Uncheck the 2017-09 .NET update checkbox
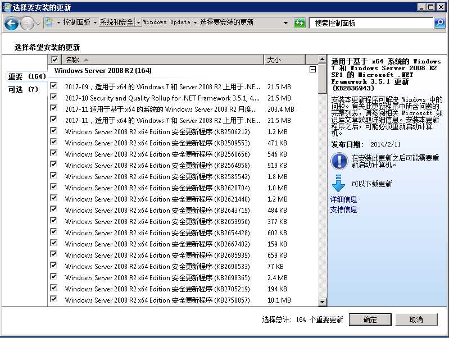The height and width of the screenshot is (338, 449). (x=53, y=85)
